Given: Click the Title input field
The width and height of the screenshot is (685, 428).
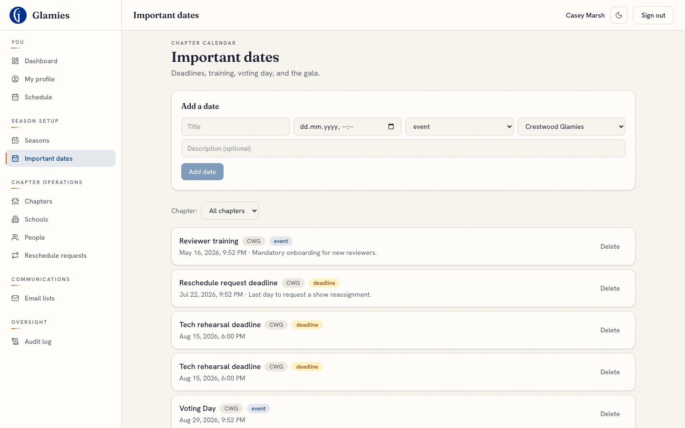Looking at the screenshot, I should point(235,126).
